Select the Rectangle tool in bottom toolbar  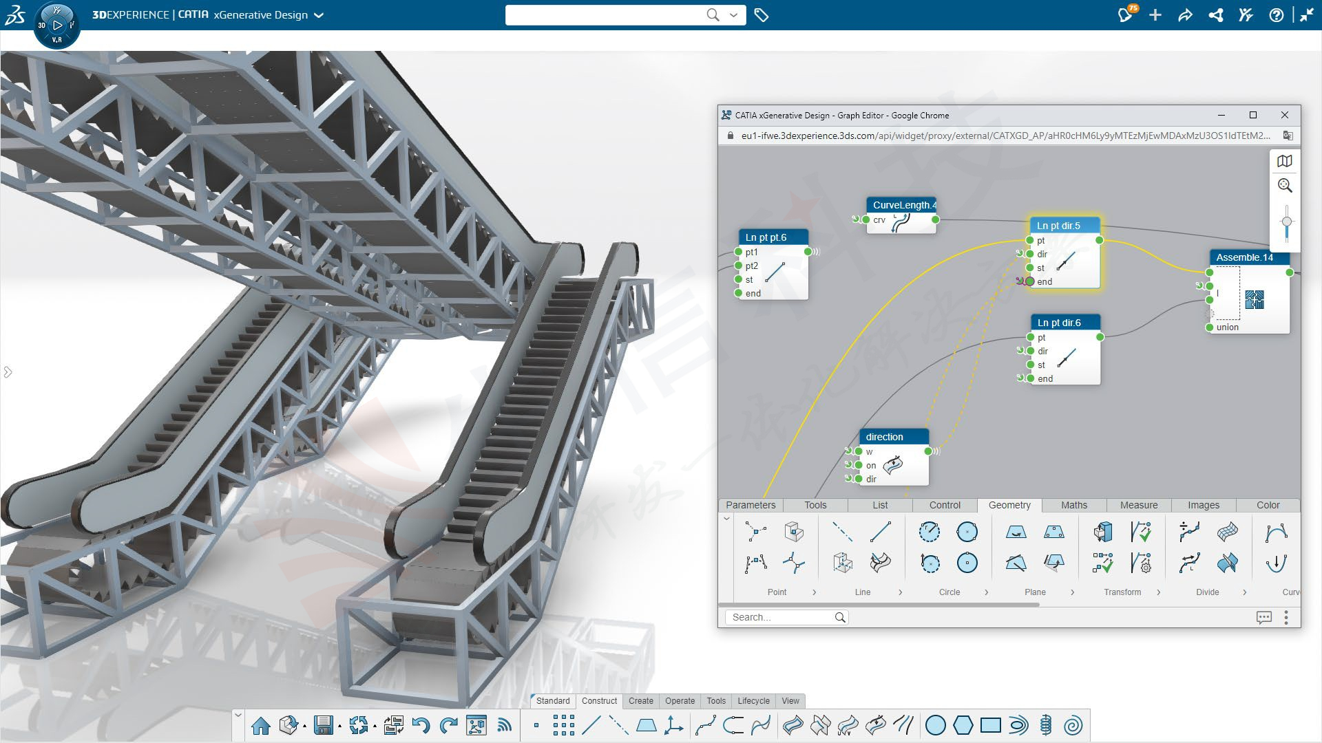click(990, 725)
